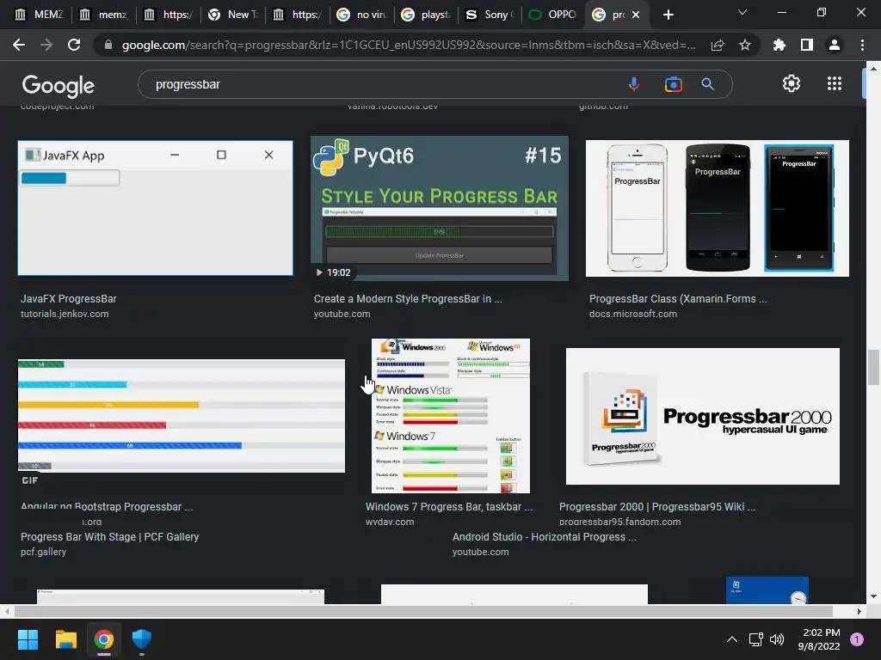Visit tutorials.jenkov.com source link
The image size is (881, 660).
click(65, 314)
